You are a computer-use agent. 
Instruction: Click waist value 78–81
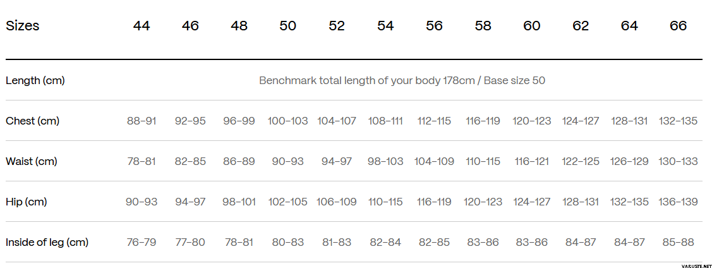[x=142, y=161]
